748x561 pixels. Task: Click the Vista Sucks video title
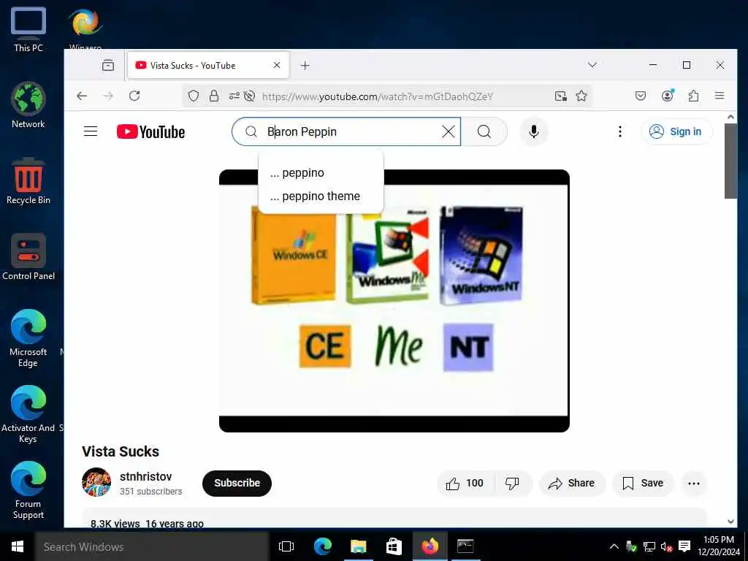(121, 451)
